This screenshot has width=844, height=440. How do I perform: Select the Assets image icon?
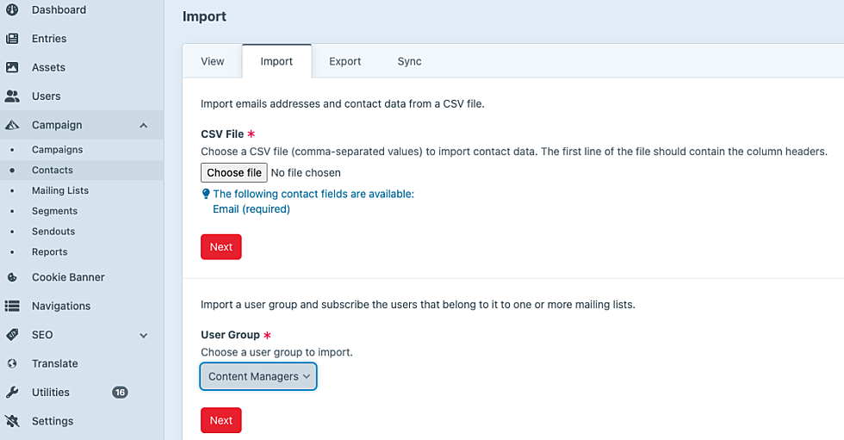point(12,67)
